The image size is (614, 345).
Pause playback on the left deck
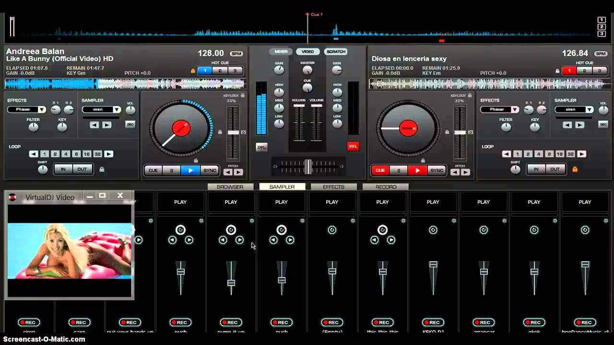pos(172,170)
